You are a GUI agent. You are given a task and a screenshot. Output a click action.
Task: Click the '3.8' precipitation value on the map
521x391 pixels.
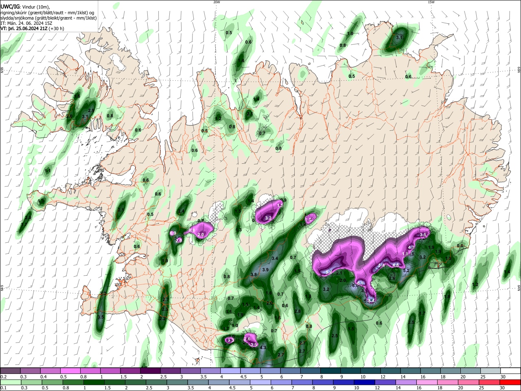254,275
